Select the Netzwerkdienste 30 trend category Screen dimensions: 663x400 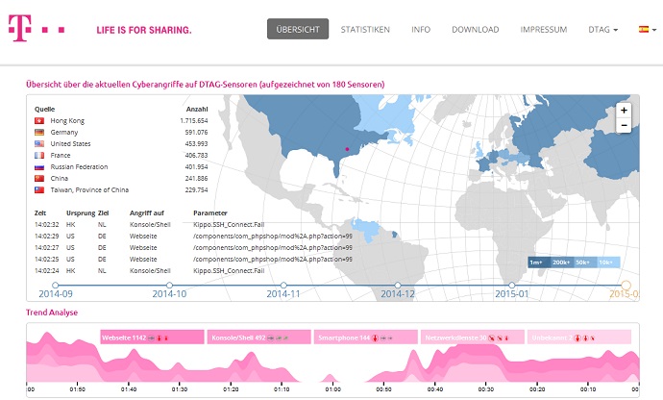473,337
